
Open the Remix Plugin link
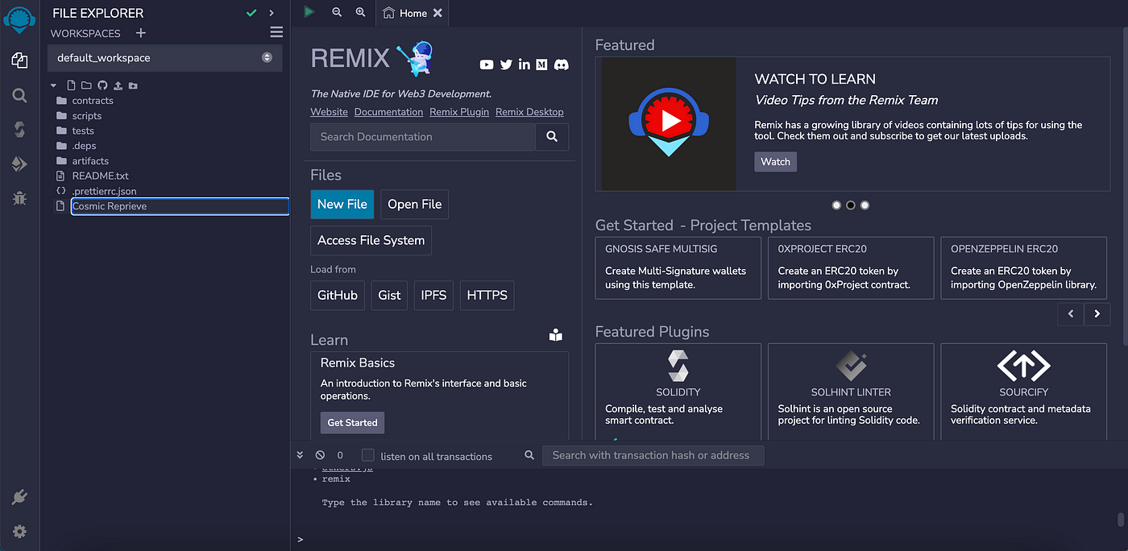tap(459, 112)
